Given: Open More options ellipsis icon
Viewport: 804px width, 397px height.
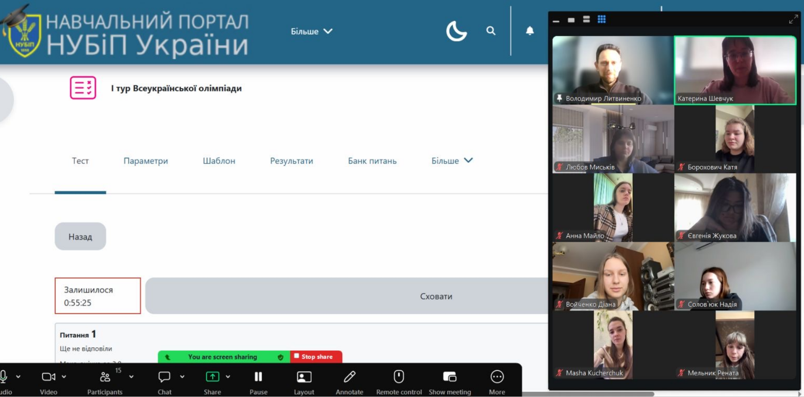Looking at the screenshot, I should coord(497,377).
